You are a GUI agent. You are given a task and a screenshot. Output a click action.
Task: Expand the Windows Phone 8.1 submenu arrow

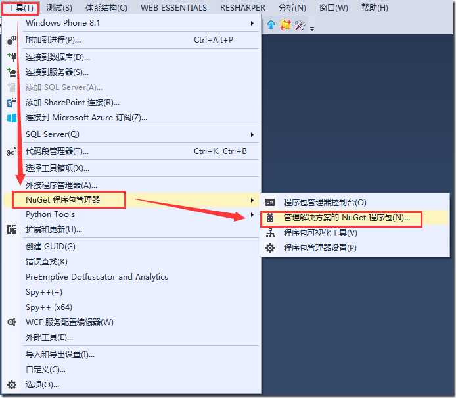252,23
